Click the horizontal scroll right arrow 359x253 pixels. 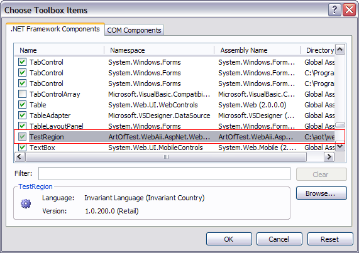(x=329, y=157)
